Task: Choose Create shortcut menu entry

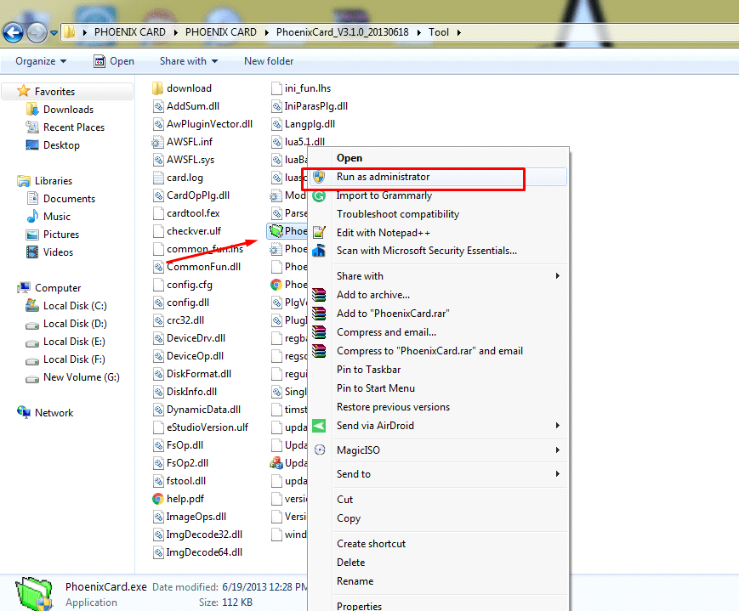Action: click(371, 544)
